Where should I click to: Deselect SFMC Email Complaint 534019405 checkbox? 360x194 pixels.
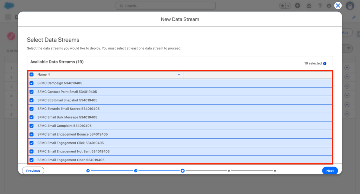[32, 126]
